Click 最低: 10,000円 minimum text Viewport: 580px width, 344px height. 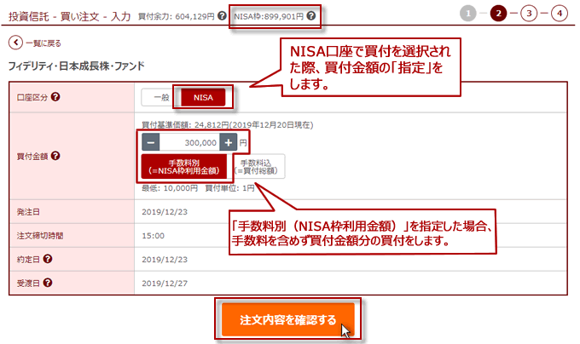pyautogui.click(x=170, y=188)
